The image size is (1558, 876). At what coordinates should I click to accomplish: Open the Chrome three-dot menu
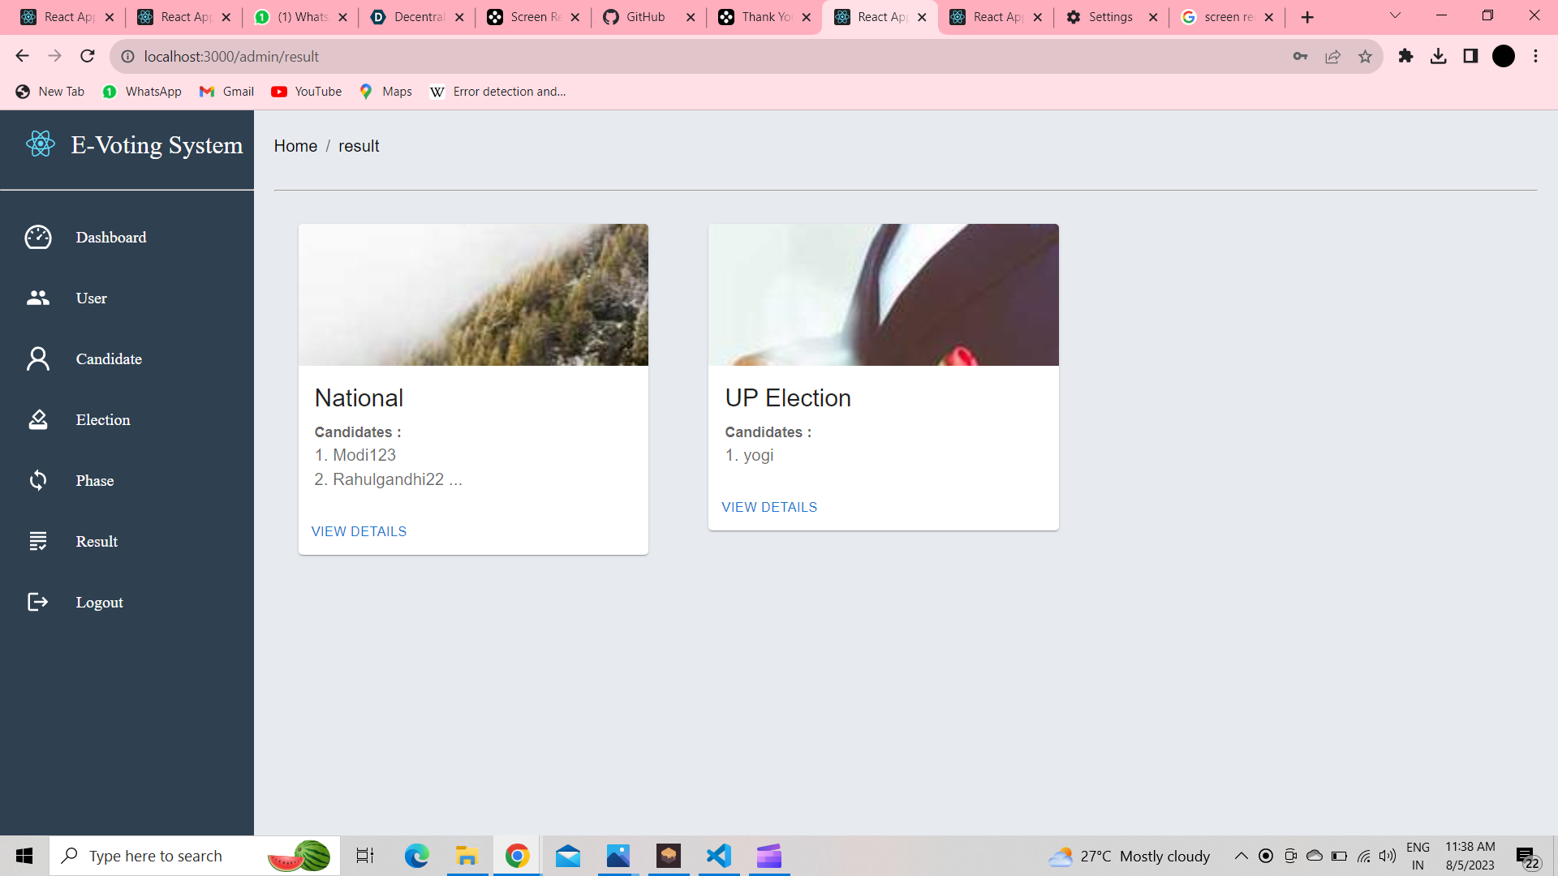pos(1535,56)
